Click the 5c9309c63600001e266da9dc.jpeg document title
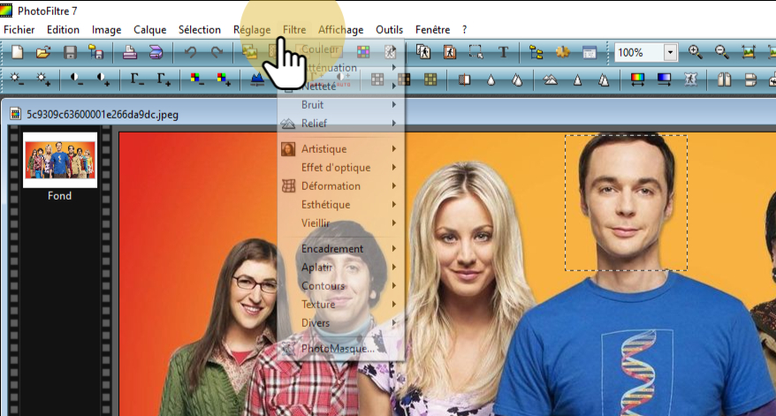Screen dimensions: 776x416 [103, 115]
